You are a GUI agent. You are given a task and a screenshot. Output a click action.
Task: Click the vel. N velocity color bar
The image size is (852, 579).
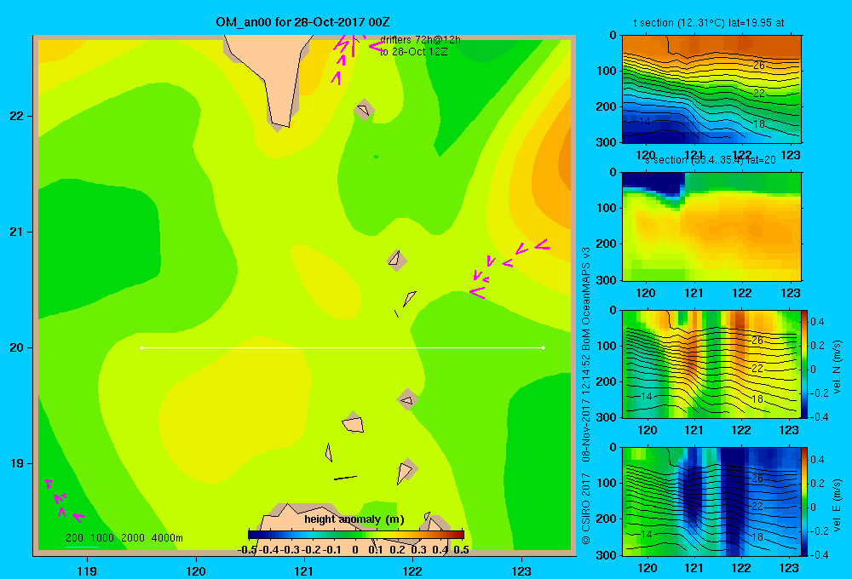(x=804, y=364)
